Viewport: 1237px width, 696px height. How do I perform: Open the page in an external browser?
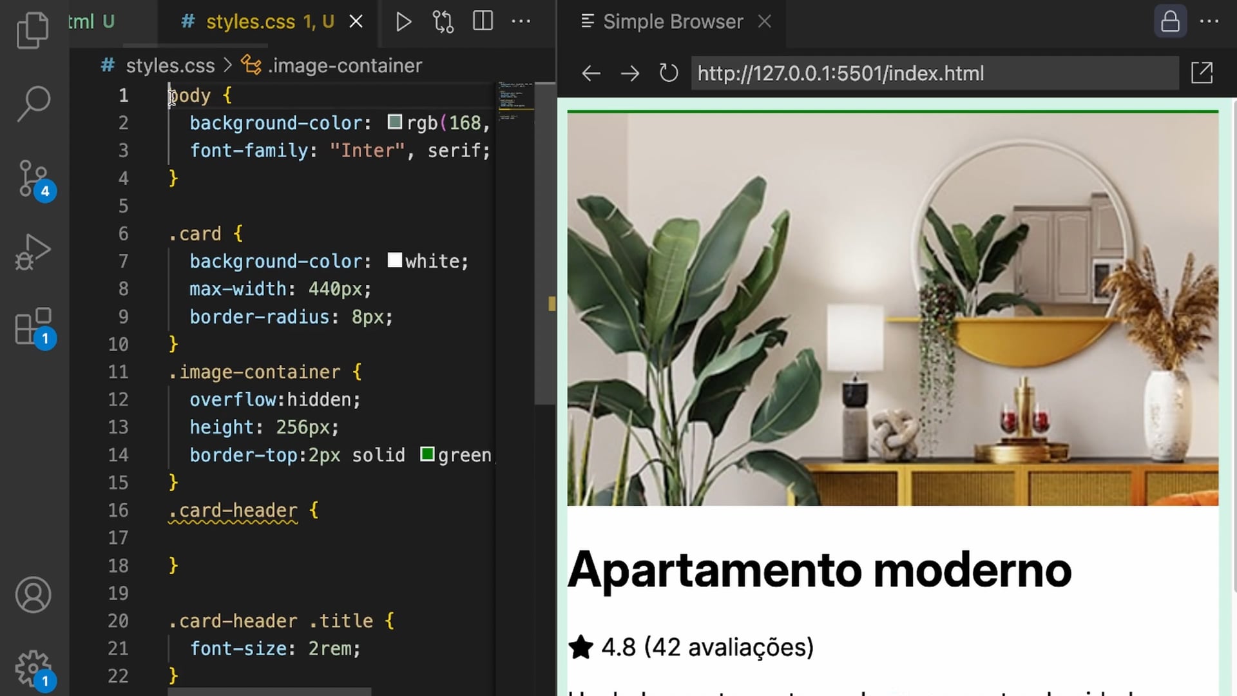[1202, 73]
